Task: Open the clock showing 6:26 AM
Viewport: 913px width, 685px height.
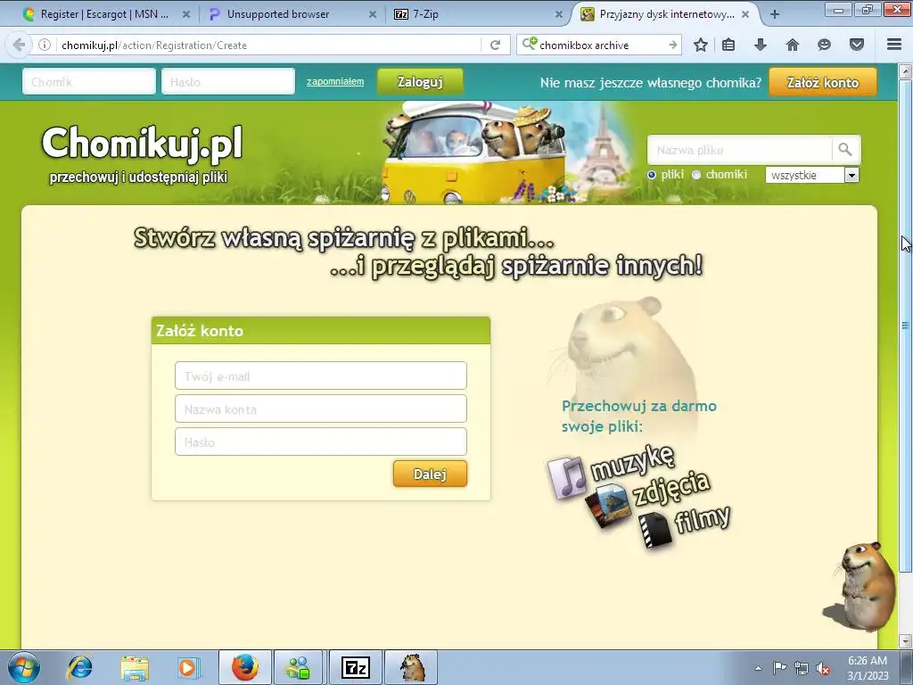Action: (x=868, y=668)
